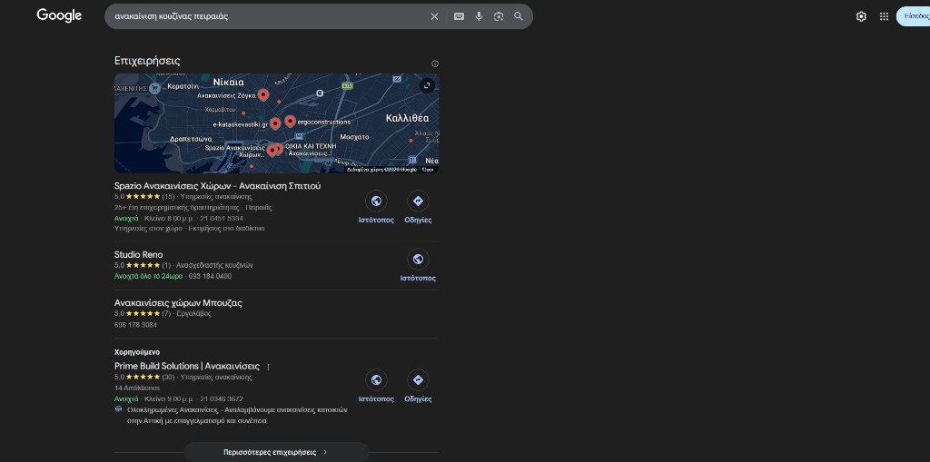Open the Prime Build Solutions sponsored listing
The height and width of the screenshot is (462, 930).
point(187,366)
